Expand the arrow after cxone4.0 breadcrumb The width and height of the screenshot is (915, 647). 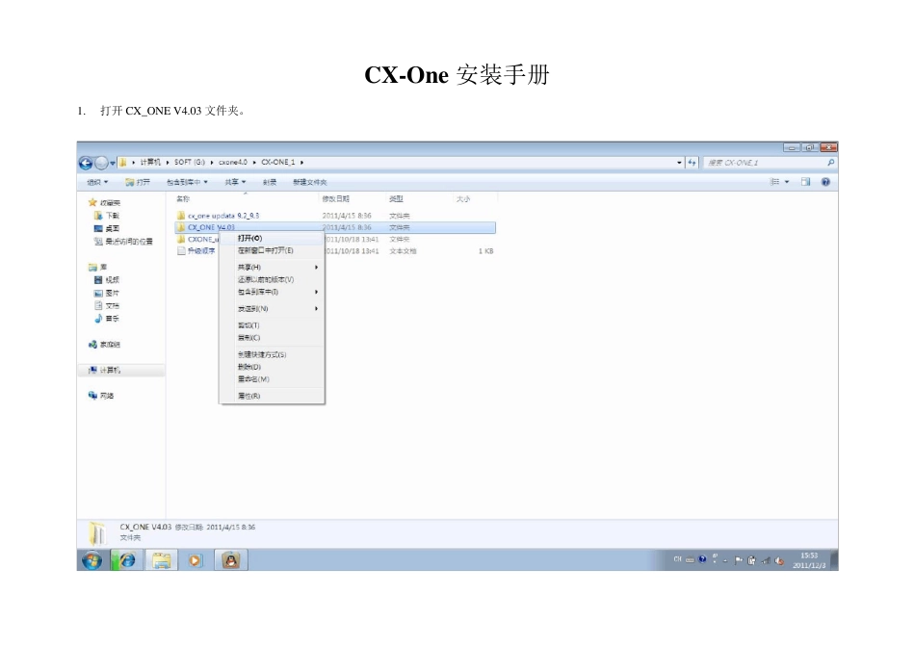[254, 162]
